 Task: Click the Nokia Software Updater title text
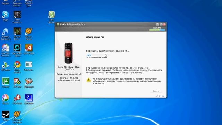73,24
